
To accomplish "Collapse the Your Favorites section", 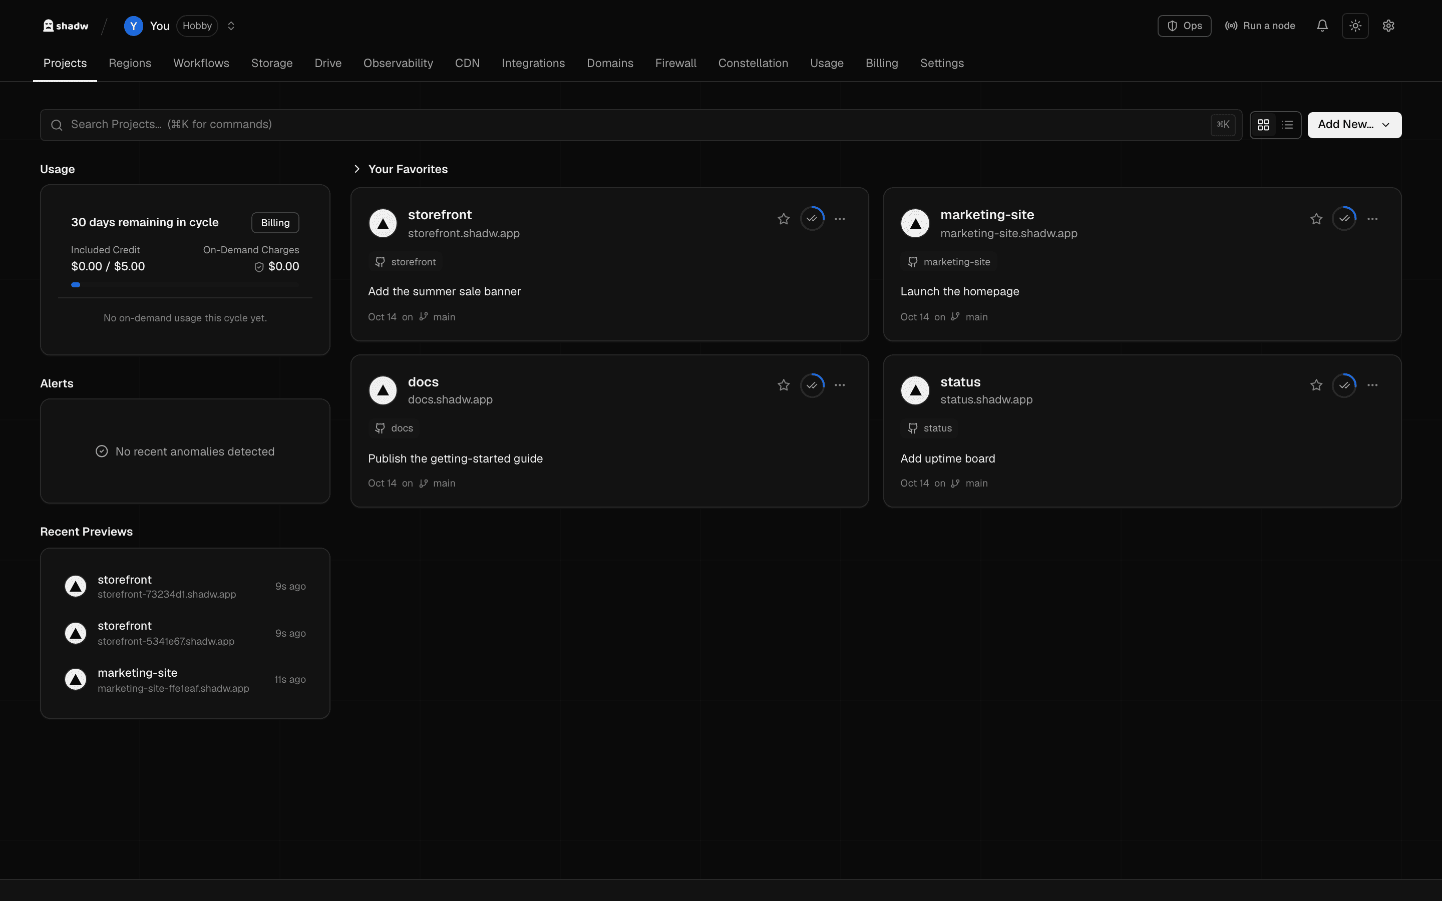I will 357,169.
